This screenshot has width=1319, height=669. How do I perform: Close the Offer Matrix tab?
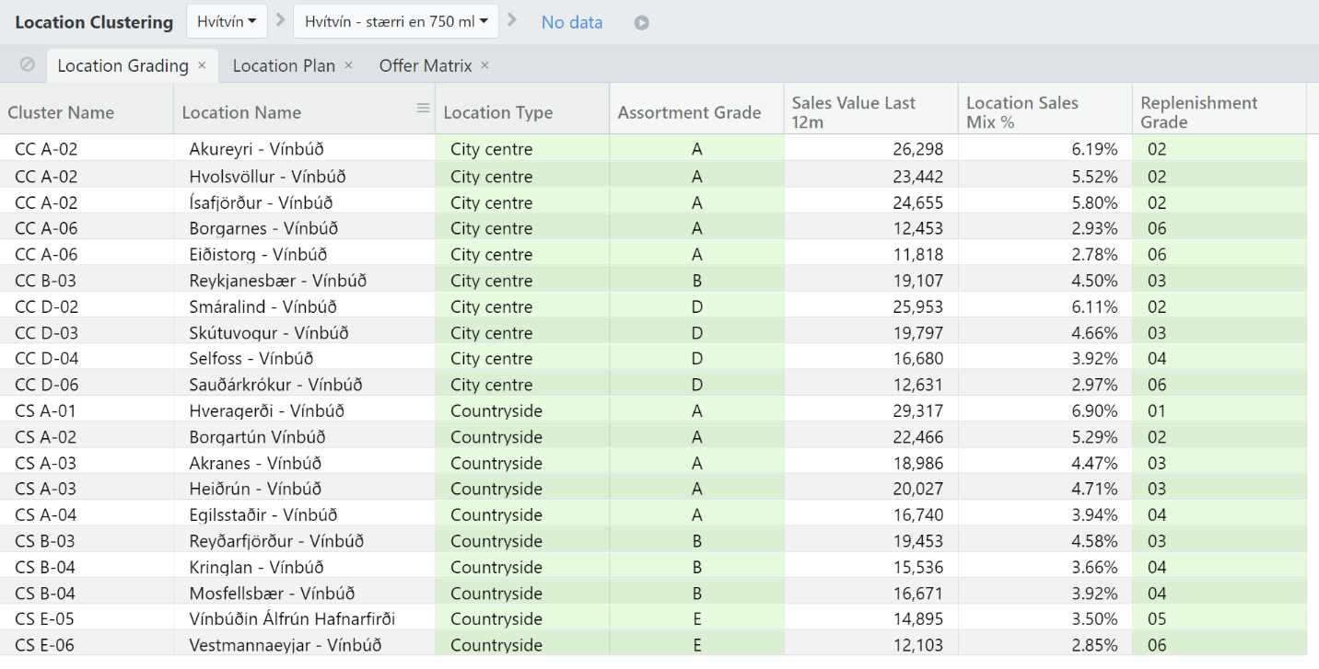484,65
